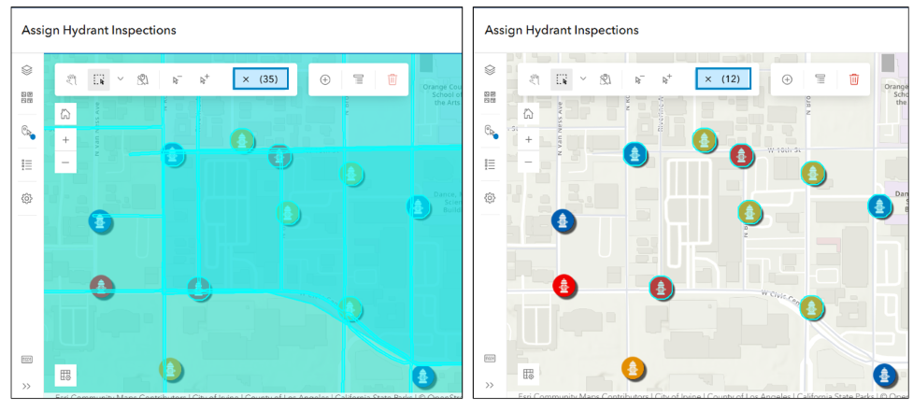
Task: Click the add circle-plus button in right toolbar
Action: pyautogui.click(x=787, y=79)
